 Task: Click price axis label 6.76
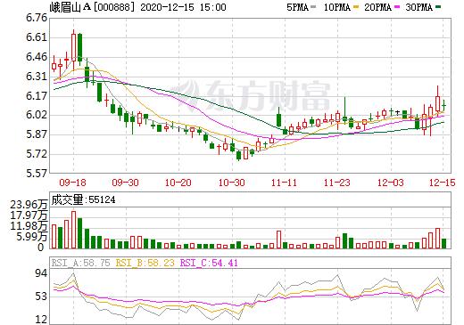tap(37, 18)
